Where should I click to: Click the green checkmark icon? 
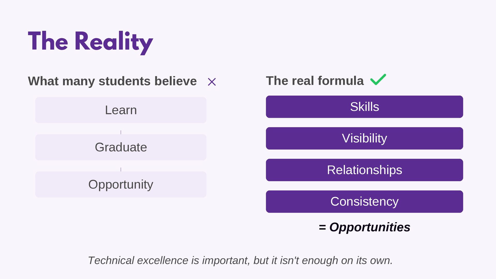pyautogui.click(x=378, y=79)
